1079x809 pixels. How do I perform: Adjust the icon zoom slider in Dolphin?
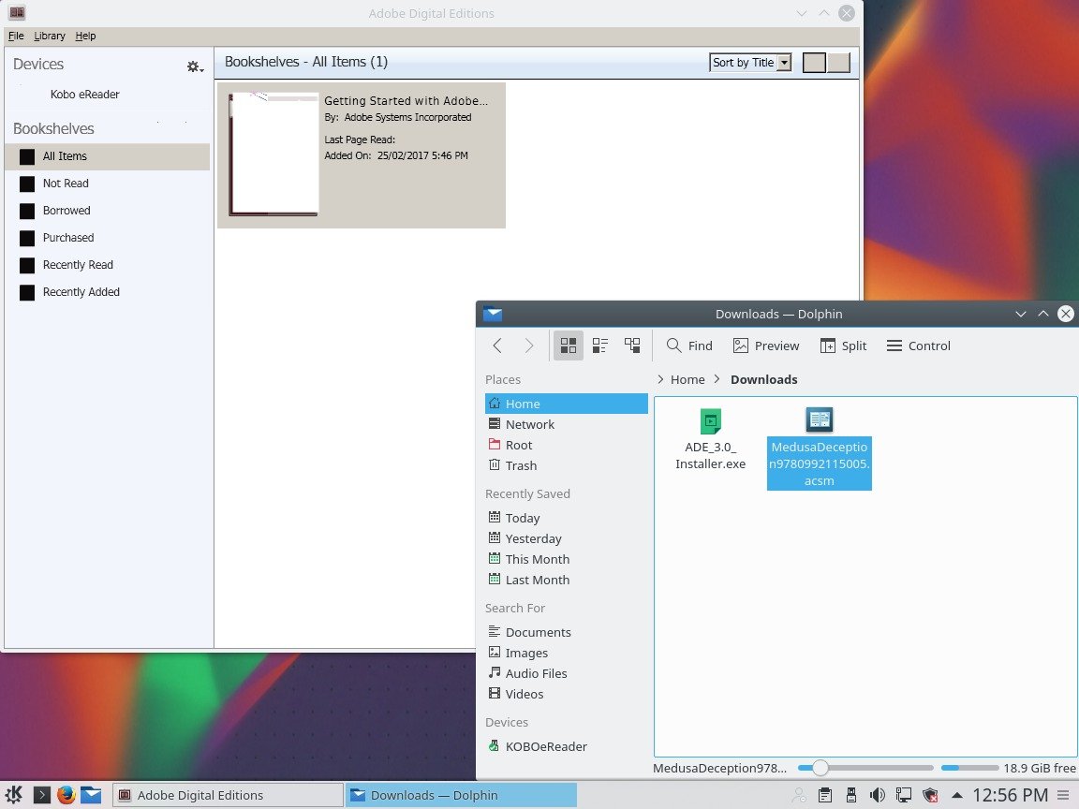[x=820, y=768]
